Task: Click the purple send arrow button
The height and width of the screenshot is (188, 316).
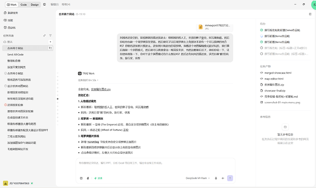Action: [230, 178]
